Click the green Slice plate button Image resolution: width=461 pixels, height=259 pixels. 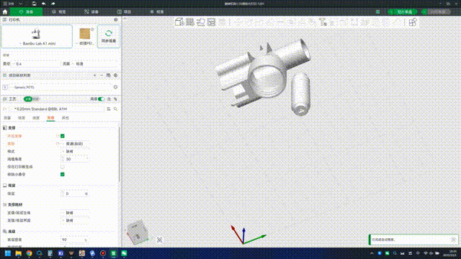coord(403,12)
